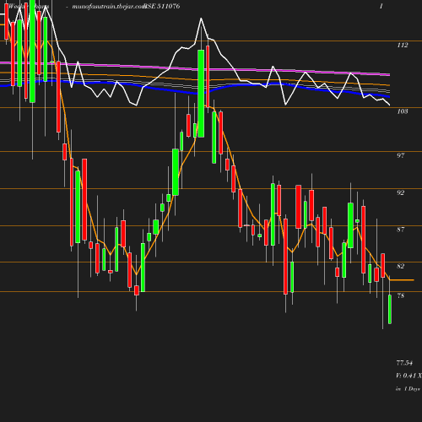The height and width of the screenshot is (422, 422).
Task: Click the V: 0.41 X volume text
Action: (408, 376)
